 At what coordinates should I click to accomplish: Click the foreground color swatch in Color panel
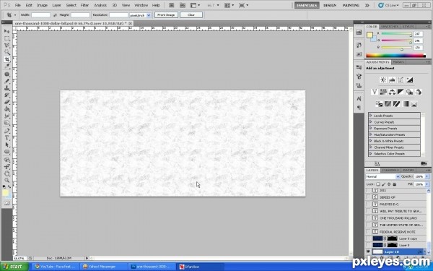coord(369,35)
